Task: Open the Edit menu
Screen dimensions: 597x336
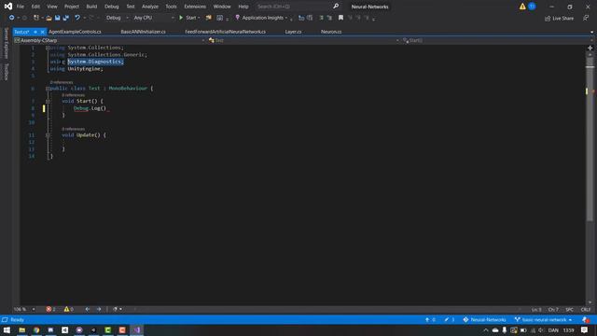Action: pyautogui.click(x=35, y=7)
